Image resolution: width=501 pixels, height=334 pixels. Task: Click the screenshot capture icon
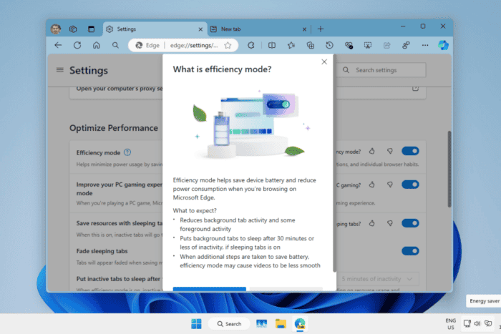point(368,45)
